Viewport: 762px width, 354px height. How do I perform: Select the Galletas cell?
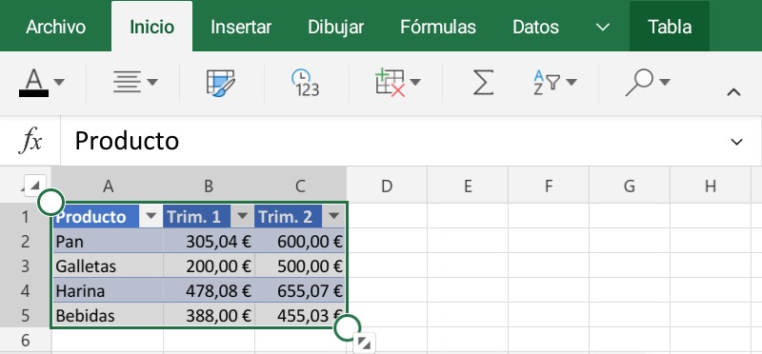(108, 265)
